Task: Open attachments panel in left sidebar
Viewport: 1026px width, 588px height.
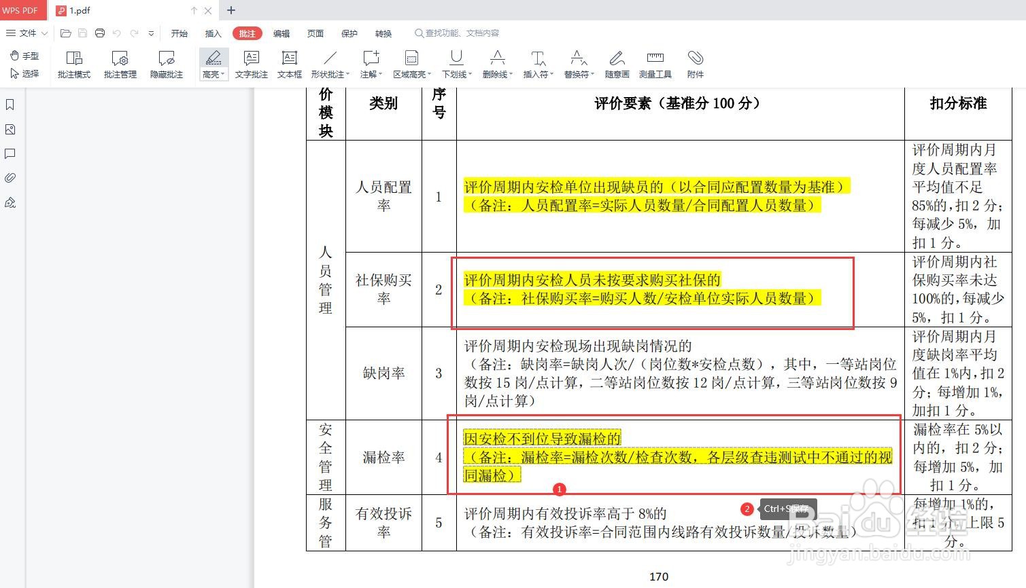Action: pos(10,178)
